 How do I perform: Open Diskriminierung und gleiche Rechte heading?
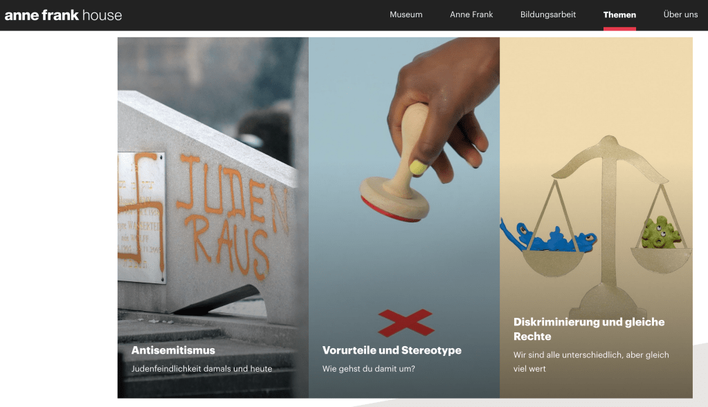coord(589,329)
